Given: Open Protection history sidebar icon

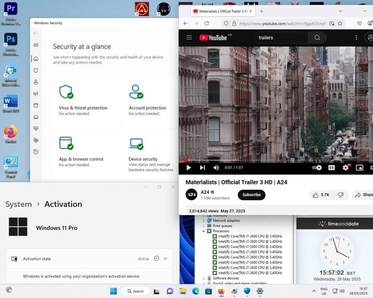Looking at the screenshot, I should [x=36, y=152].
